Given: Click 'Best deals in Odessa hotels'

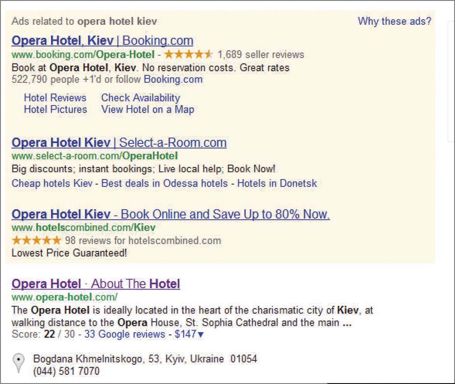Looking at the screenshot, I should [x=164, y=183].
